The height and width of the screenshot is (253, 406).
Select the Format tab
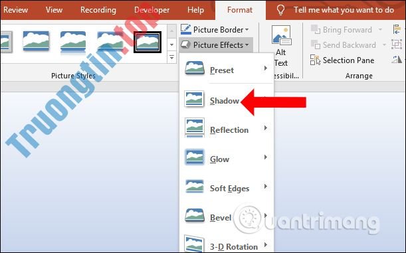pyautogui.click(x=240, y=10)
